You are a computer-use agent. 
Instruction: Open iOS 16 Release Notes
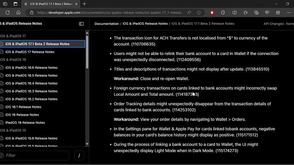[x=22, y=115]
